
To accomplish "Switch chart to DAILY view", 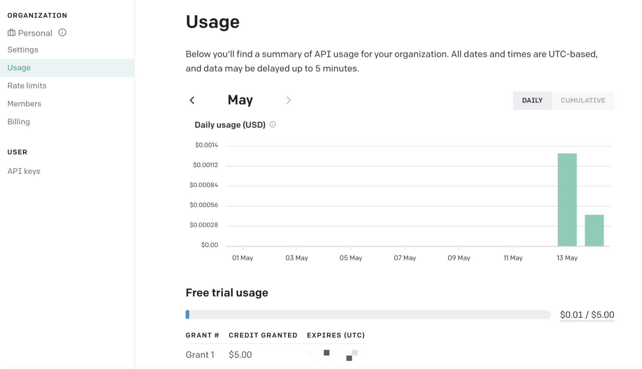I will (532, 101).
